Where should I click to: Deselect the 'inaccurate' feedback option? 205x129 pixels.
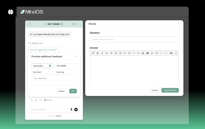(42, 66)
